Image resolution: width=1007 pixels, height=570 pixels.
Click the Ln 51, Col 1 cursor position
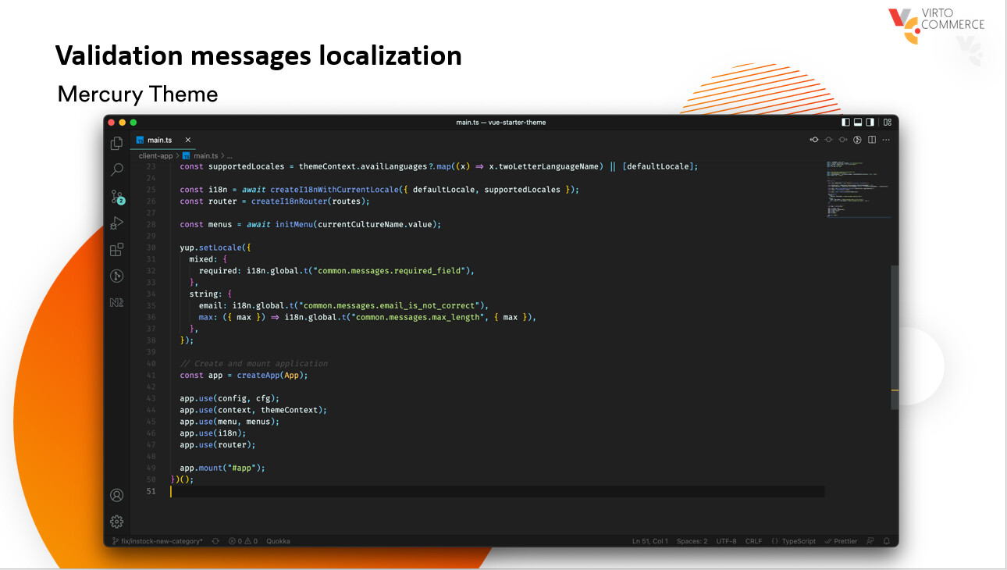coord(649,541)
